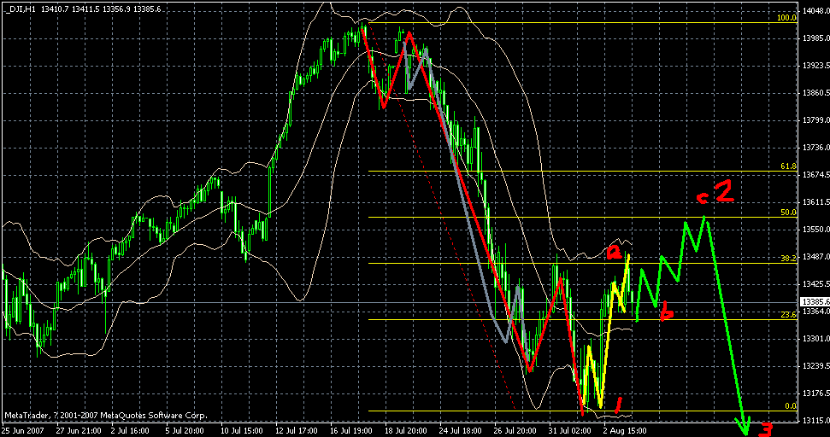Click the 13736.0 price axis label

click(x=815, y=147)
